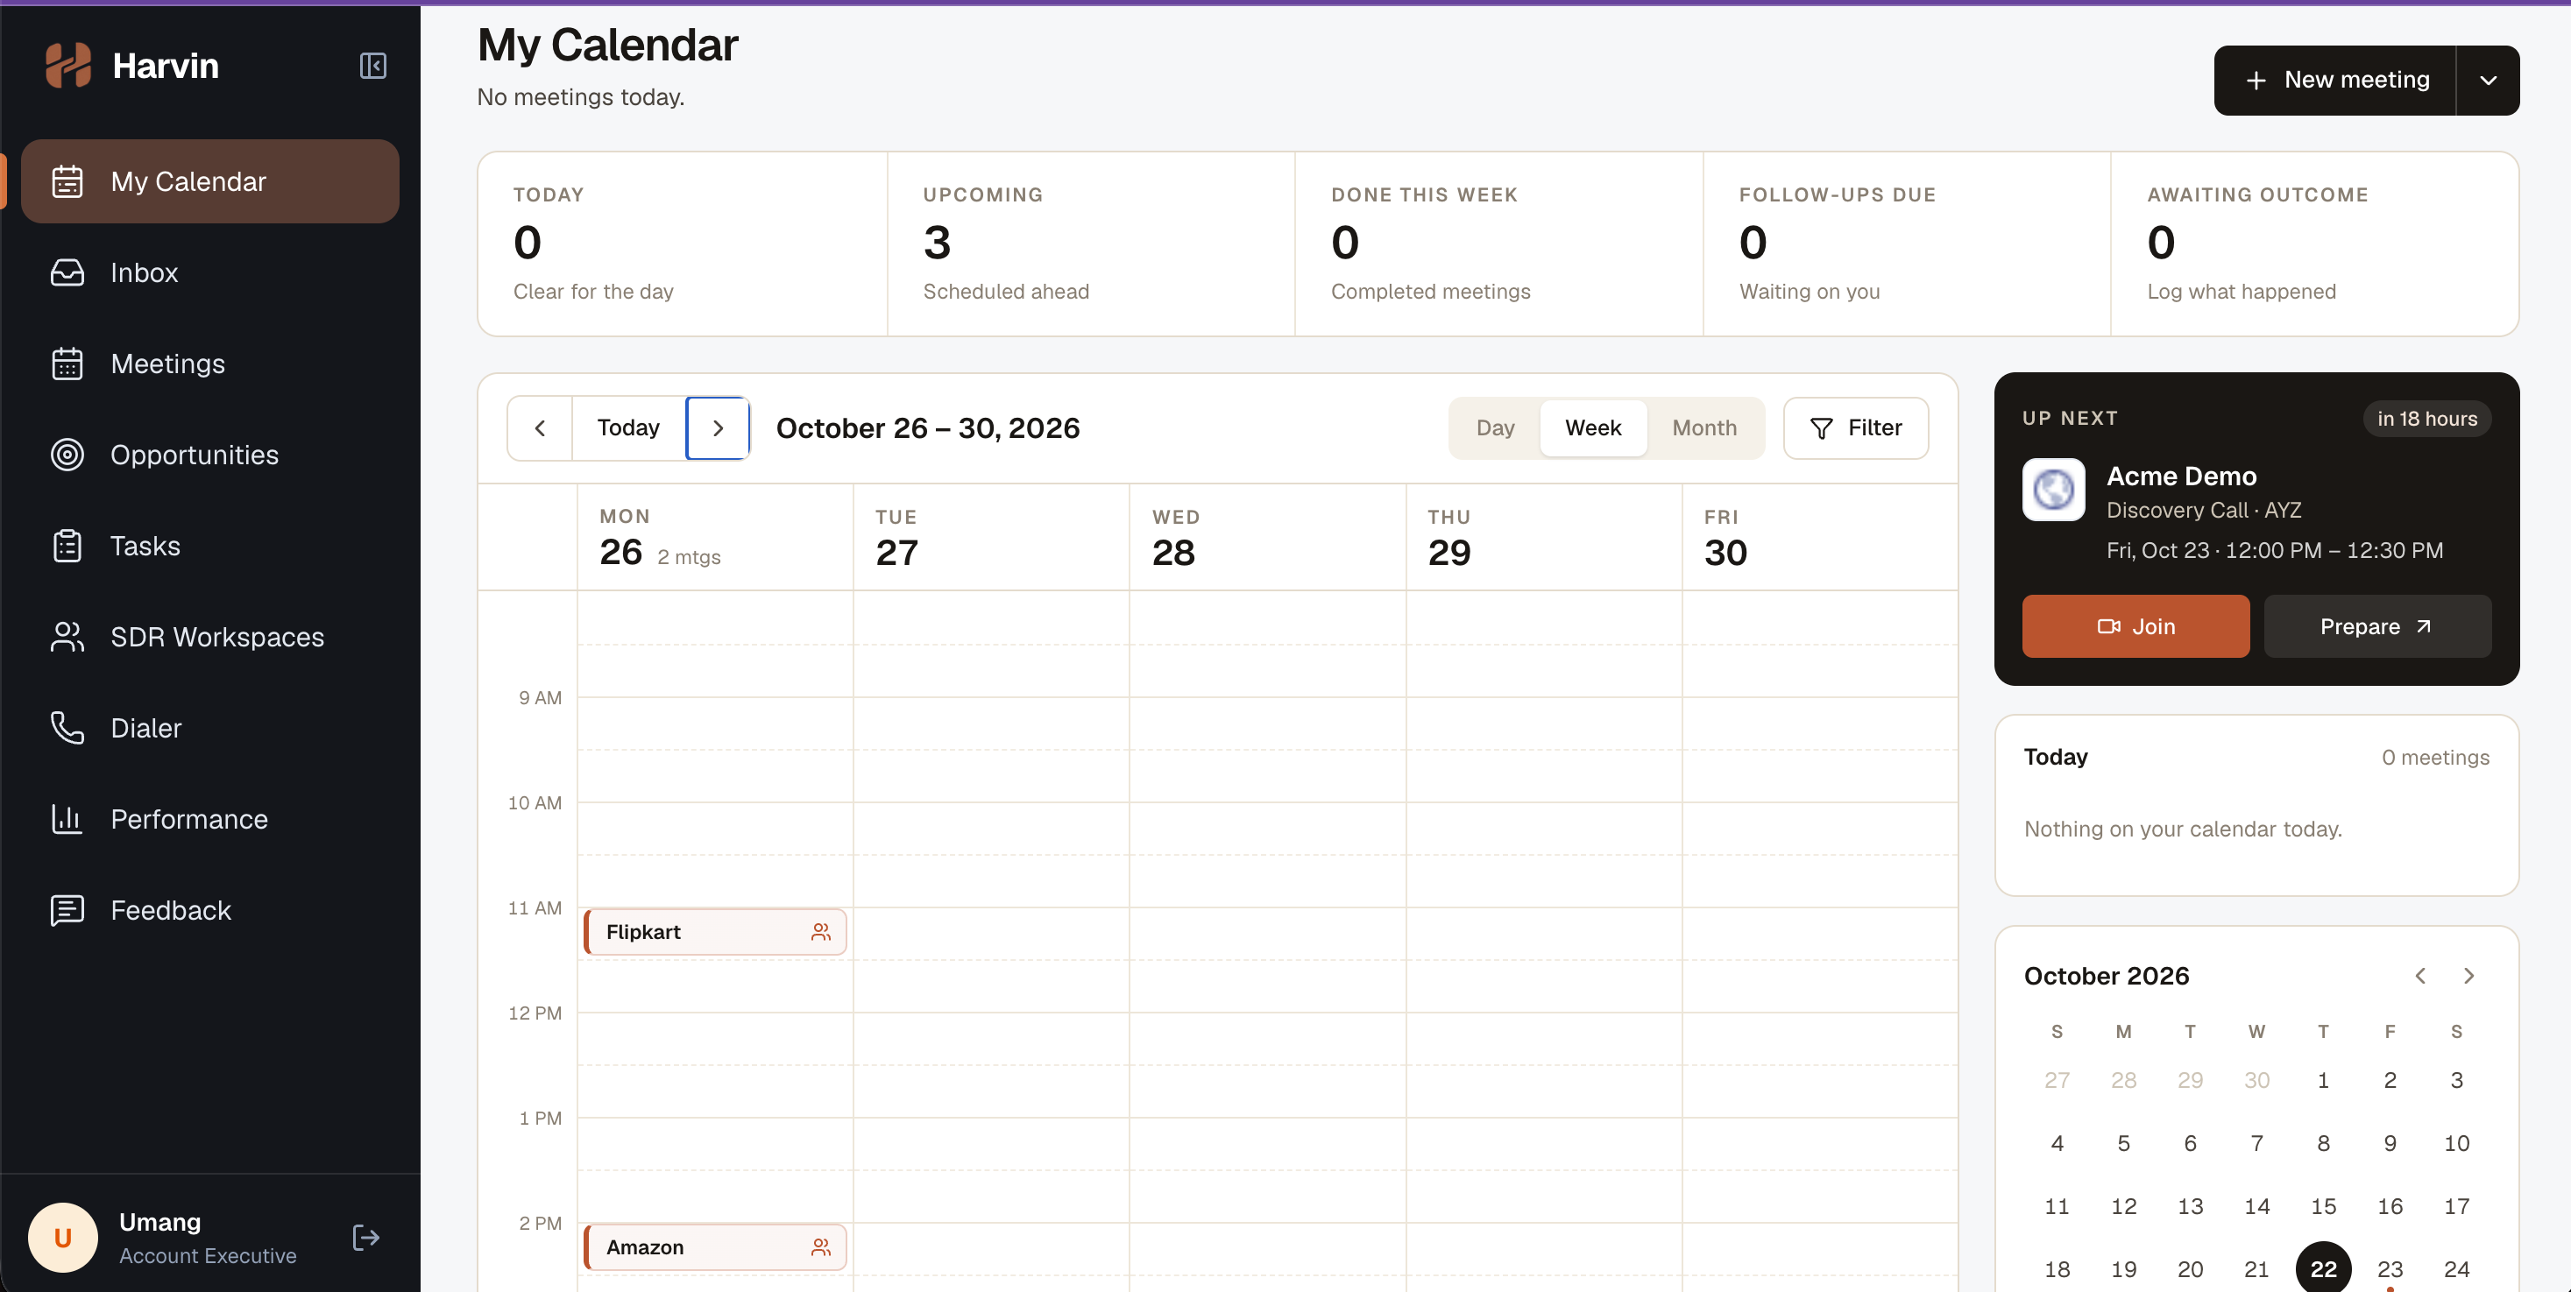The image size is (2571, 1292).
Task: Open Feedback page
Action: tap(209, 910)
